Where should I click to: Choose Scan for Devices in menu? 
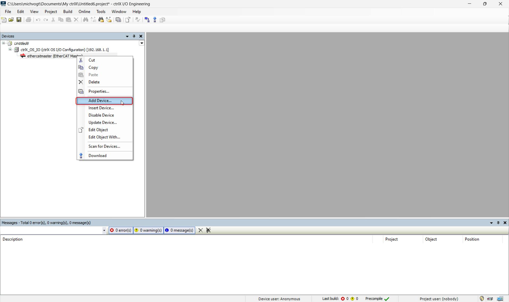point(104,146)
